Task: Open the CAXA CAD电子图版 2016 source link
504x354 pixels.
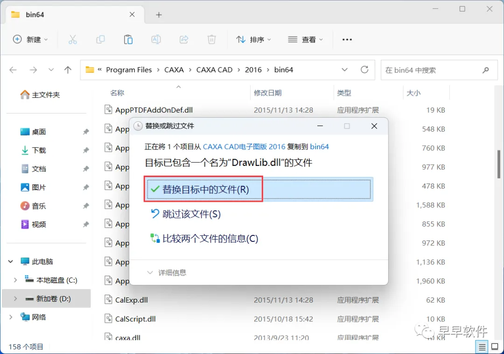Action: coord(244,147)
